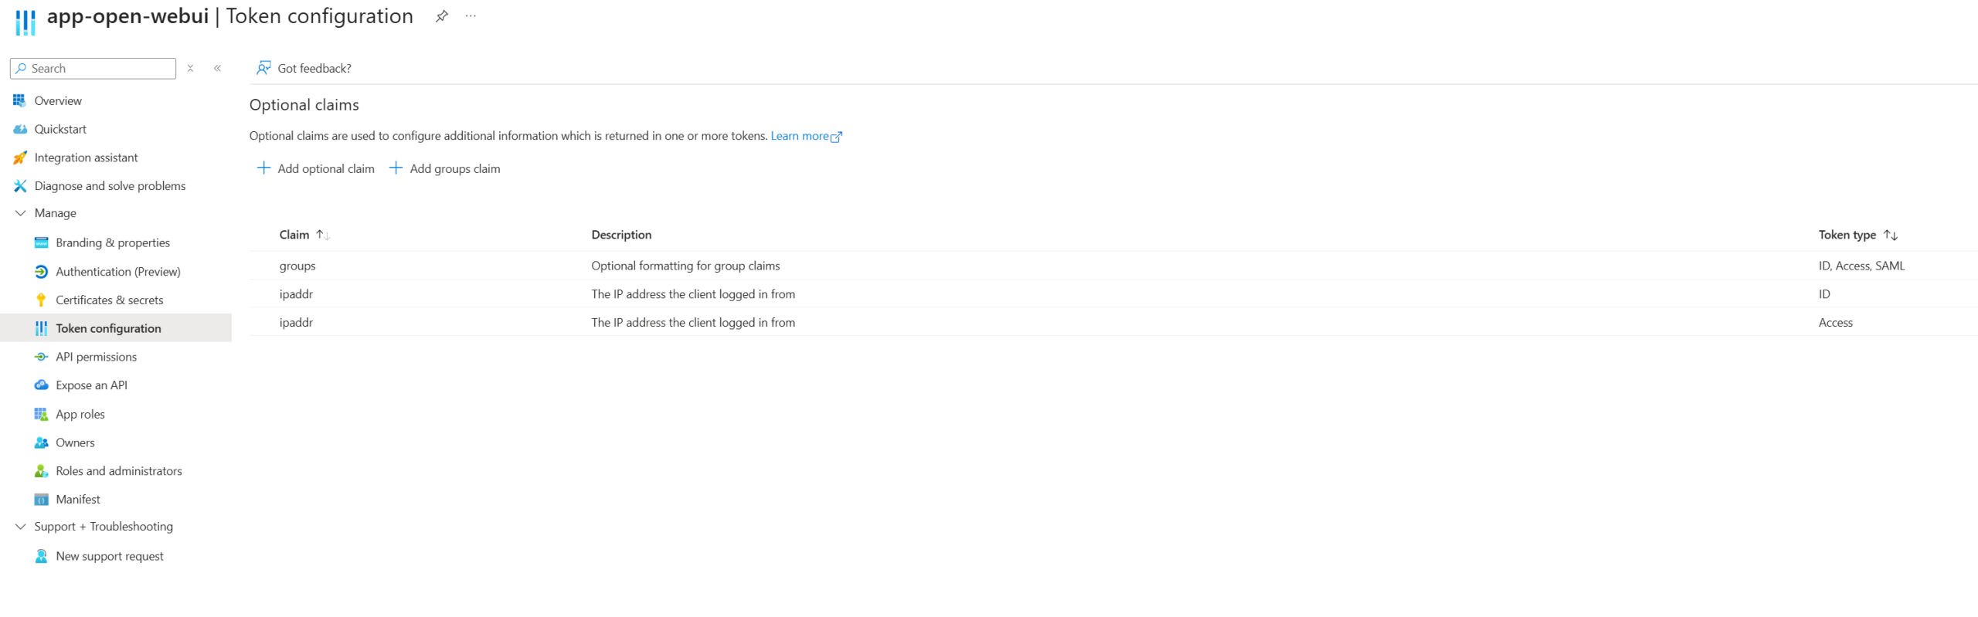
Task: Clear the sidebar search with X icon
Action: (190, 69)
